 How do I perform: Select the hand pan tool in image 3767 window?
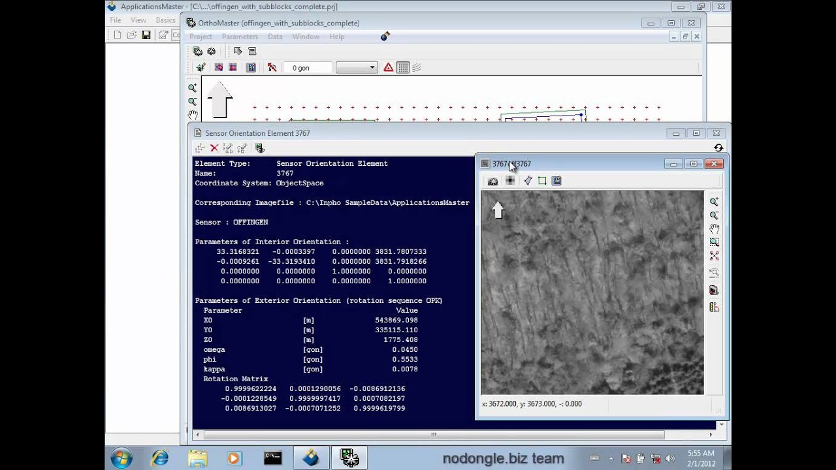[x=714, y=229]
